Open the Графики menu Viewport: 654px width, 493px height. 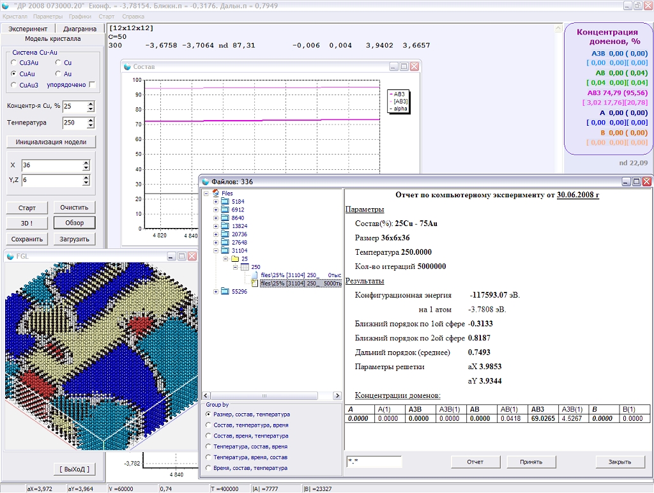pyautogui.click(x=80, y=17)
